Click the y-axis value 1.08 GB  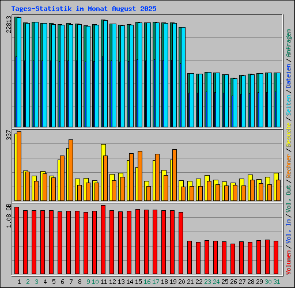click(x=9, y=216)
